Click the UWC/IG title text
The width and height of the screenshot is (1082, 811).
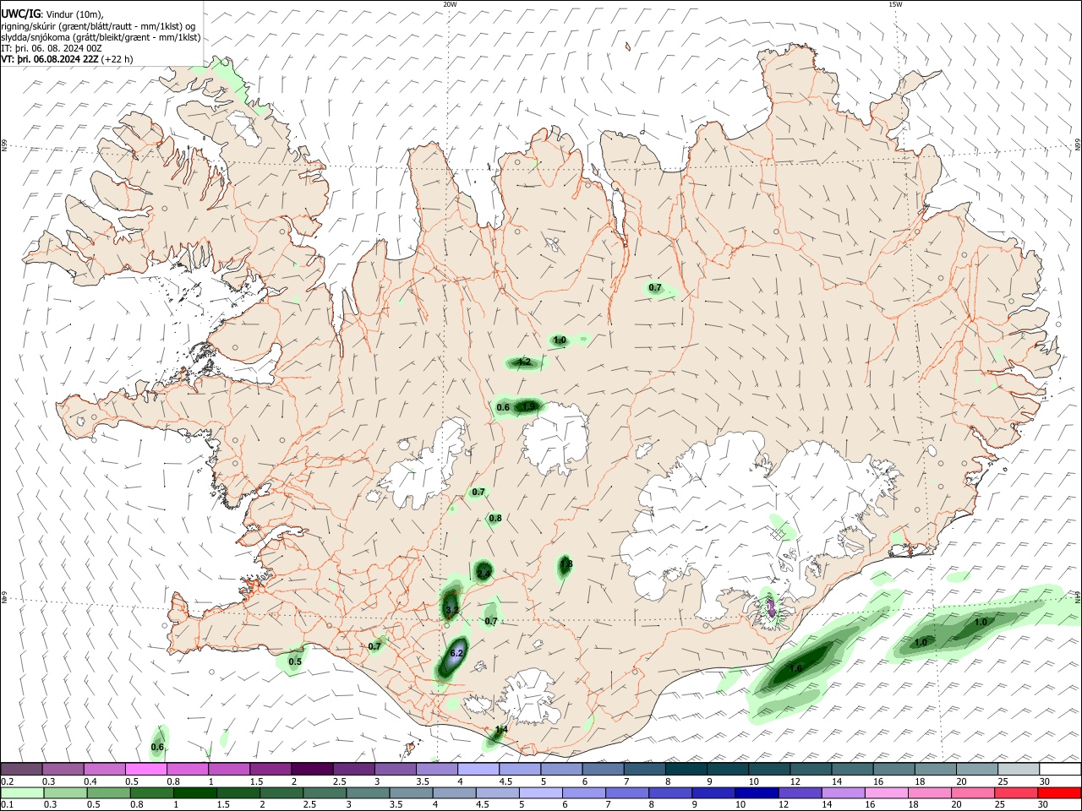tap(20, 14)
